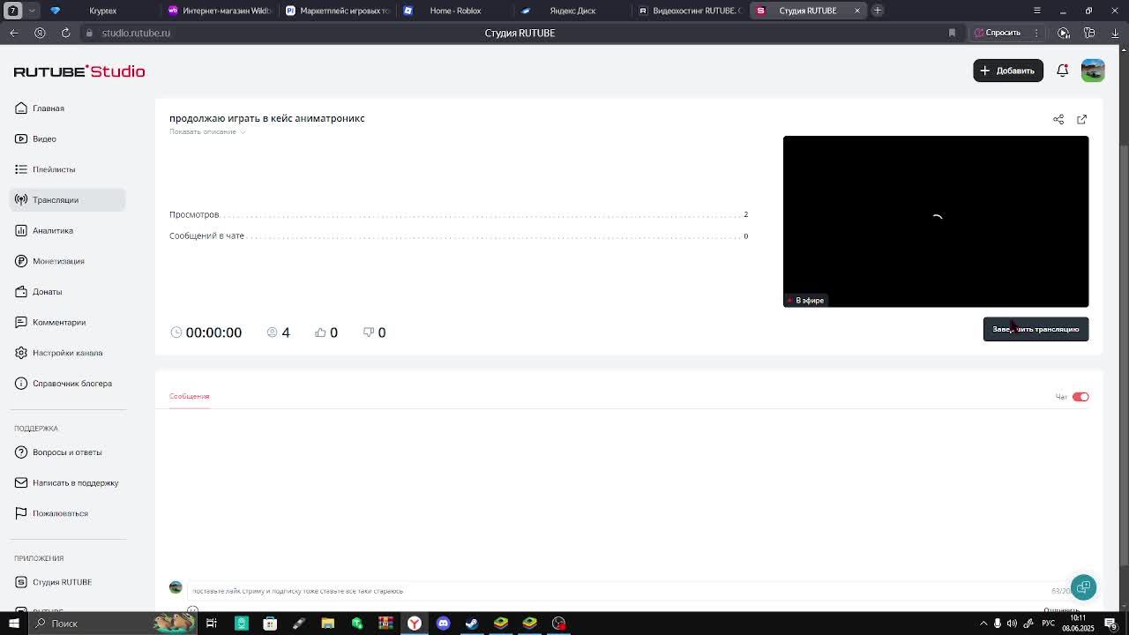Switch to the Видеохостинг RUTUBE tab

pyautogui.click(x=690, y=11)
